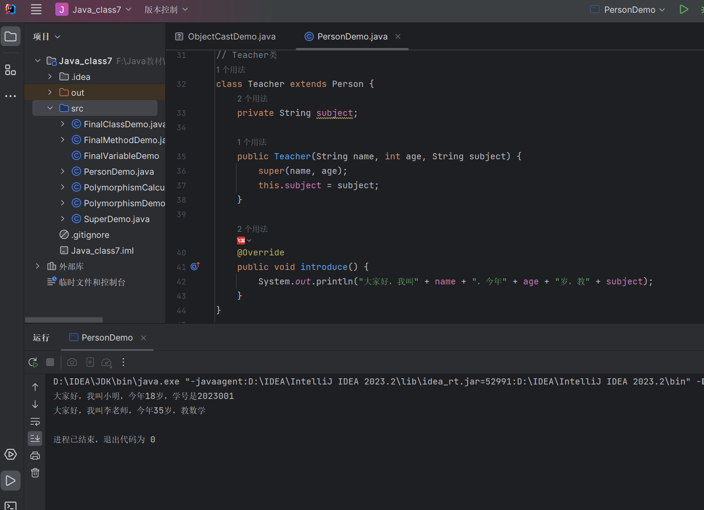The image size is (704, 510).
Task: Click the overriding method gutter icon
Action: coord(195,266)
